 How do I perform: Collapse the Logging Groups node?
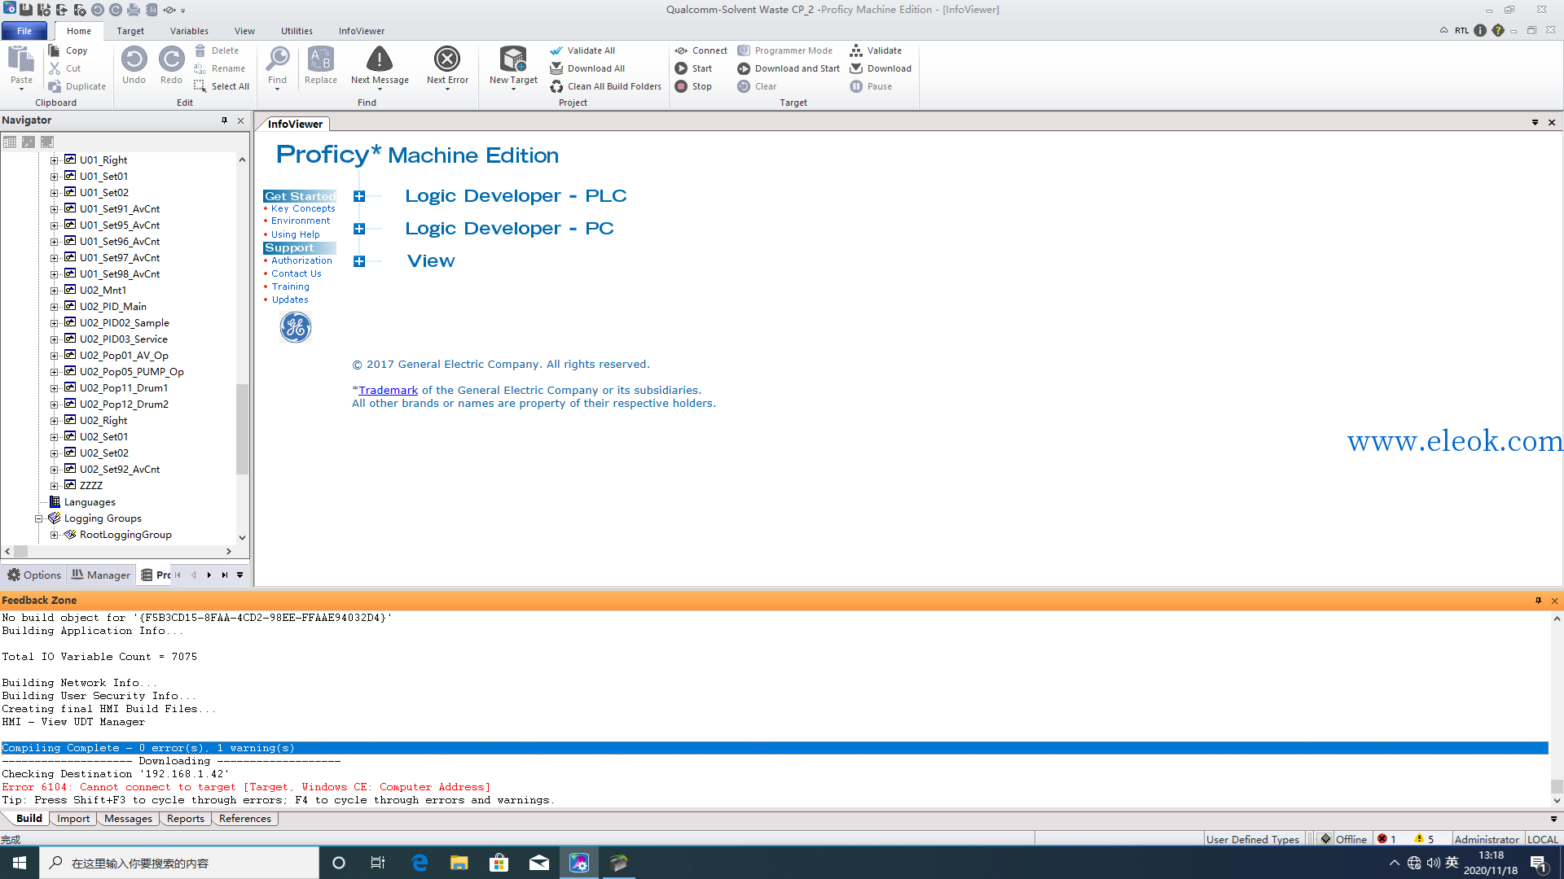pos(38,518)
